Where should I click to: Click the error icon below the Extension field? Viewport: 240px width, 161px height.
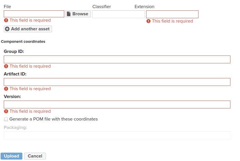(x=148, y=21)
